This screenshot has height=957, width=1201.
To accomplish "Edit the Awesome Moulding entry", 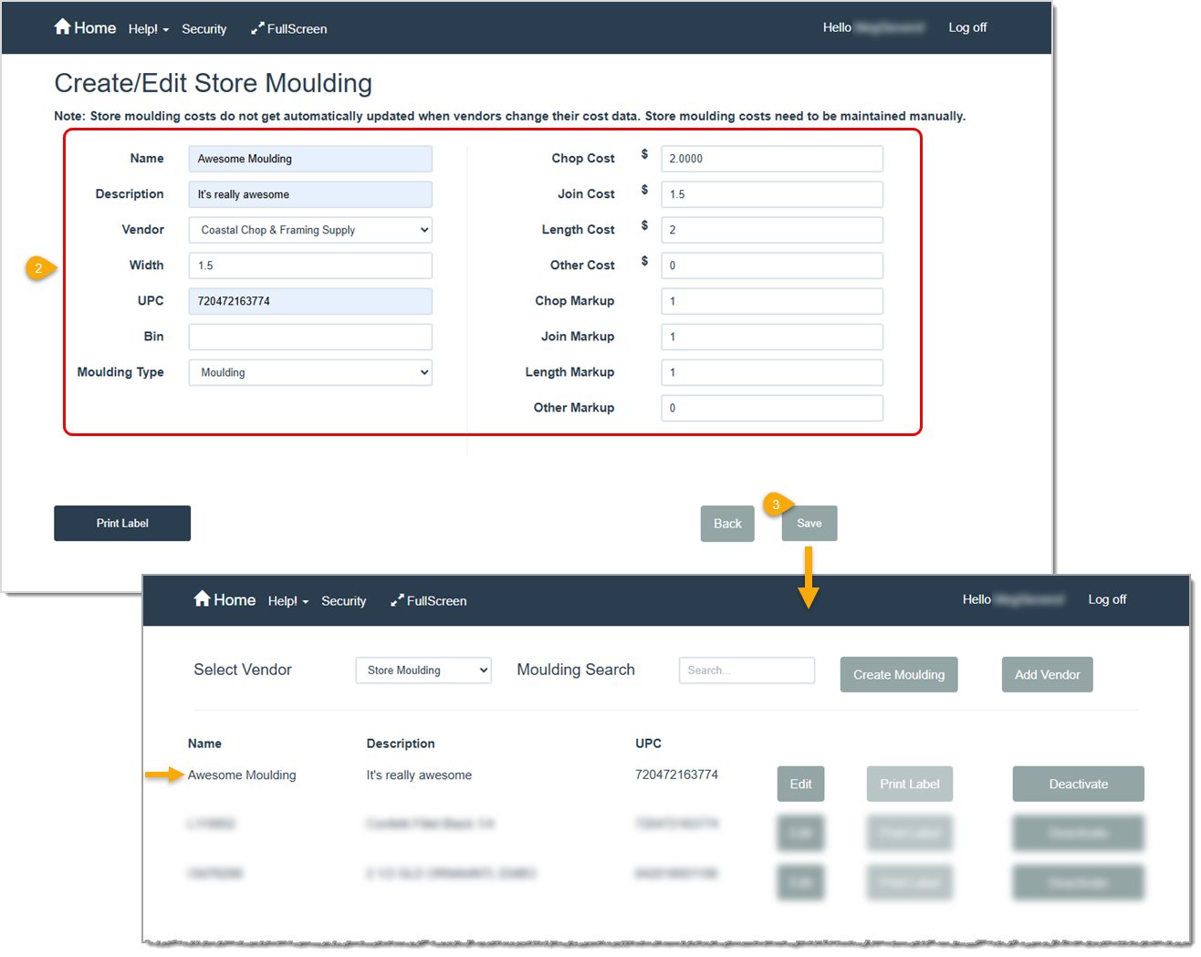I will pyautogui.click(x=799, y=783).
